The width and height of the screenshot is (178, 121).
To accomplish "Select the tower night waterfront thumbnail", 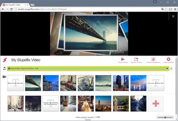I will pyautogui.click(x=138, y=83).
